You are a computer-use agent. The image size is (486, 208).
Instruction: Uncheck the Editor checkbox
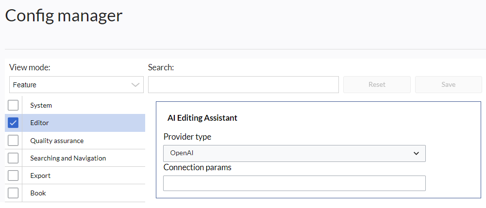point(13,123)
